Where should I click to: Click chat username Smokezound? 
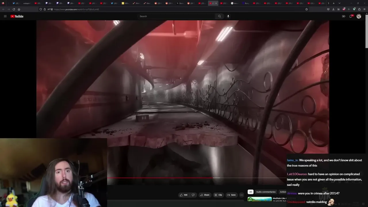(296, 202)
